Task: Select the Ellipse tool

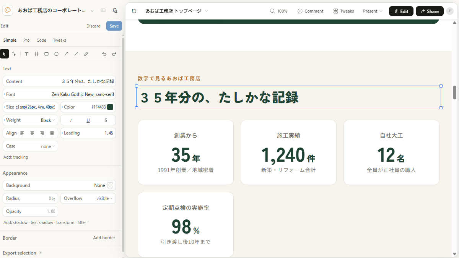Action: (56, 54)
